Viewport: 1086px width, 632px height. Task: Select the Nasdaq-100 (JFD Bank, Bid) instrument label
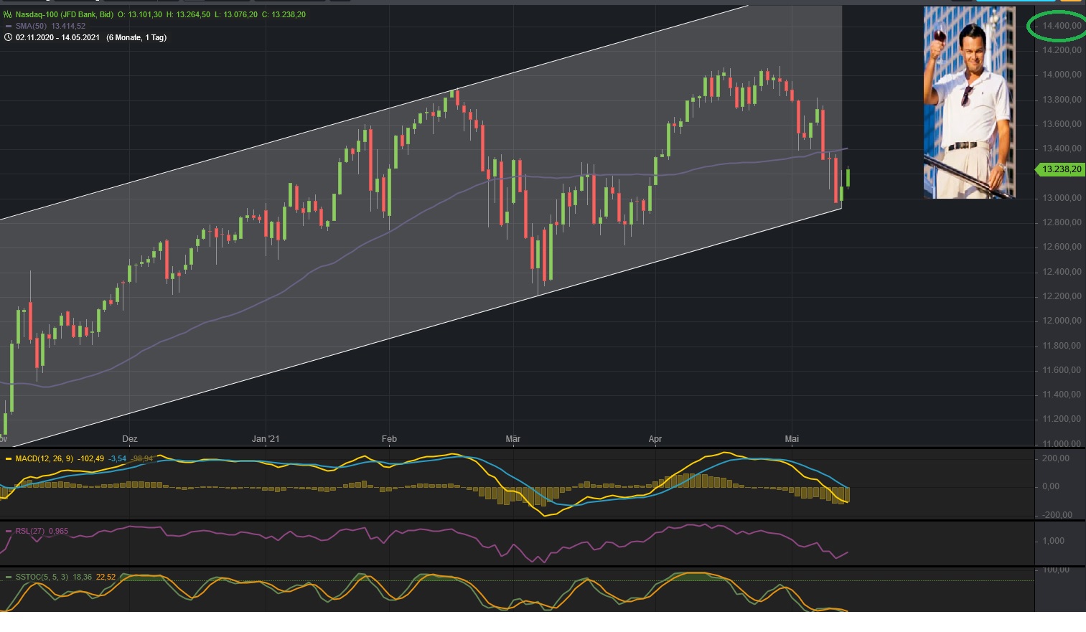pyautogui.click(x=56, y=14)
